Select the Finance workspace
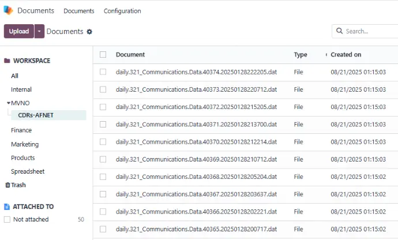 pos(21,130)
